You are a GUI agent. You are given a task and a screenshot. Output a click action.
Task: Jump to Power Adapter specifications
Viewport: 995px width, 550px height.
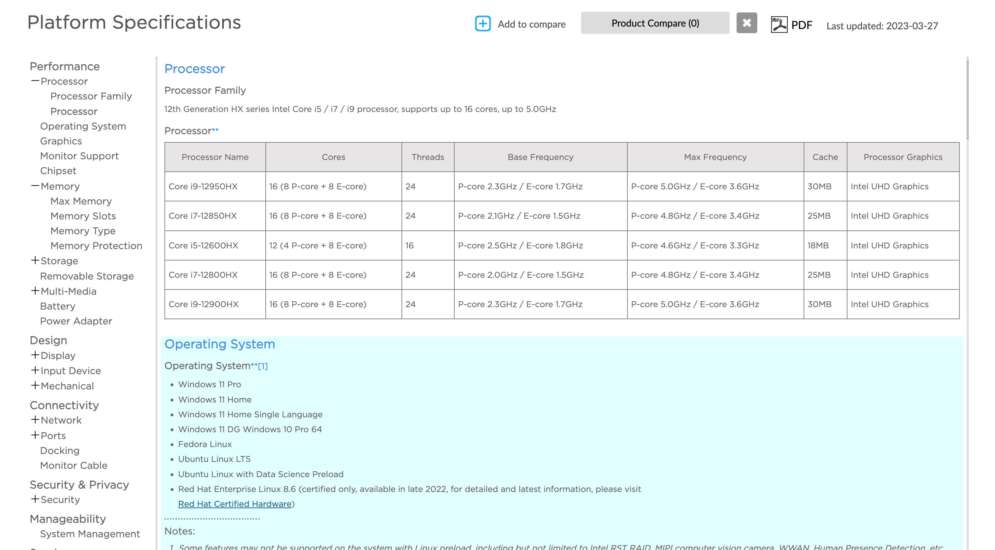pos(76,321)
